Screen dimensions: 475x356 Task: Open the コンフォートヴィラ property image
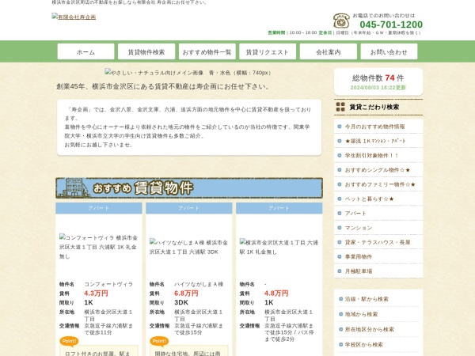(x=98, y=247)
